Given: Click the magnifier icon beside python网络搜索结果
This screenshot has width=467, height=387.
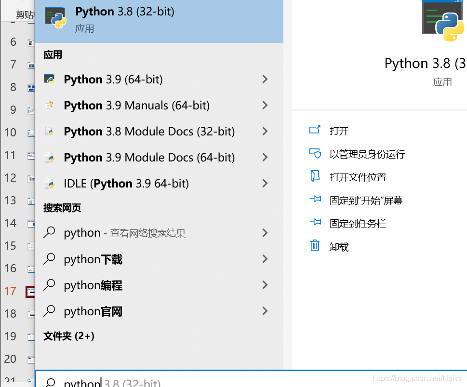Looking at the screenshot, I should [x=50, y=232].
